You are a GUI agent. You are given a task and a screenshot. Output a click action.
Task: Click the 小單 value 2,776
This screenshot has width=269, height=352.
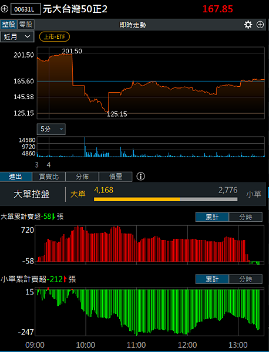228,190
